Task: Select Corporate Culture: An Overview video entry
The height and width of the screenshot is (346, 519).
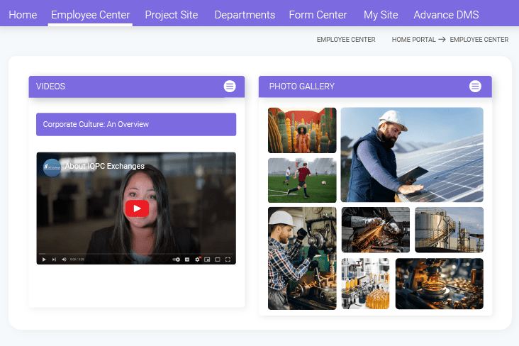Action: [136, 125]
